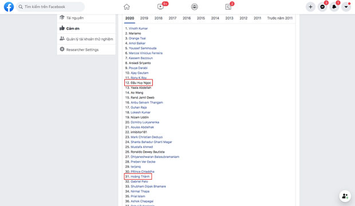This screenshot has height=206, width=355.
Task: Open Researcher Settings sidebar item
Action: point(86,50)
